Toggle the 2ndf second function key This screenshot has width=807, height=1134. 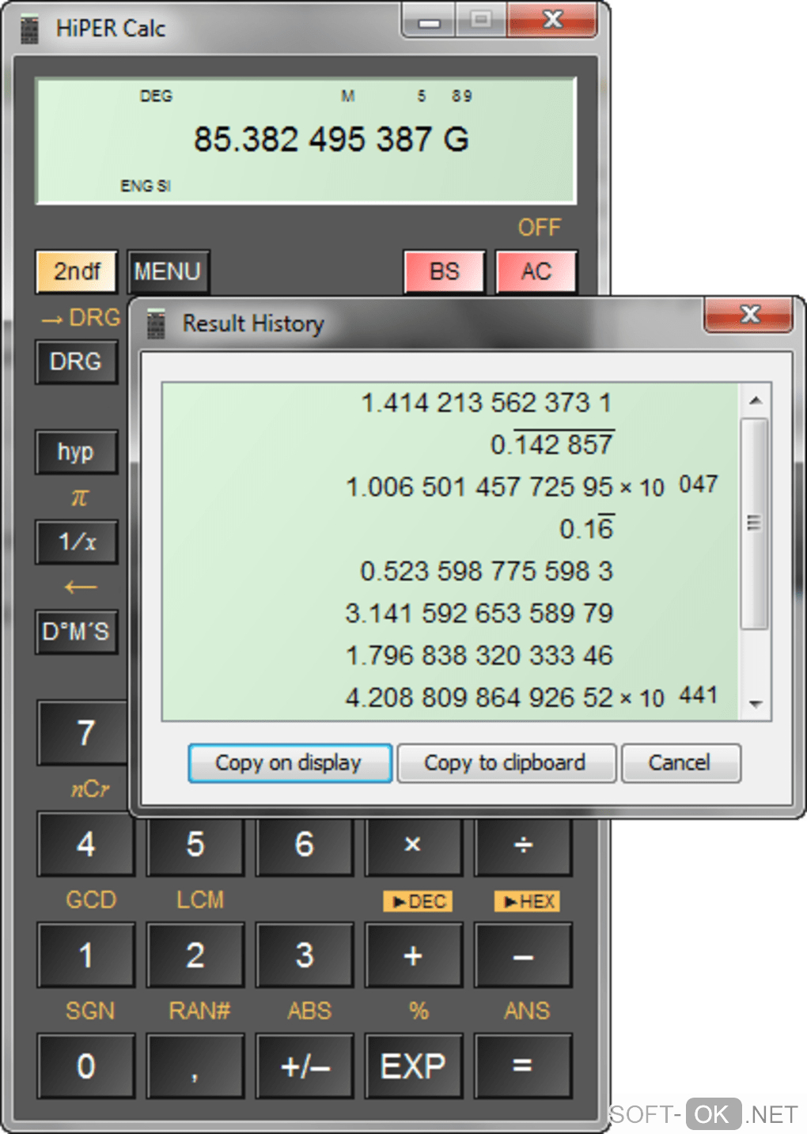coord(77,271)
